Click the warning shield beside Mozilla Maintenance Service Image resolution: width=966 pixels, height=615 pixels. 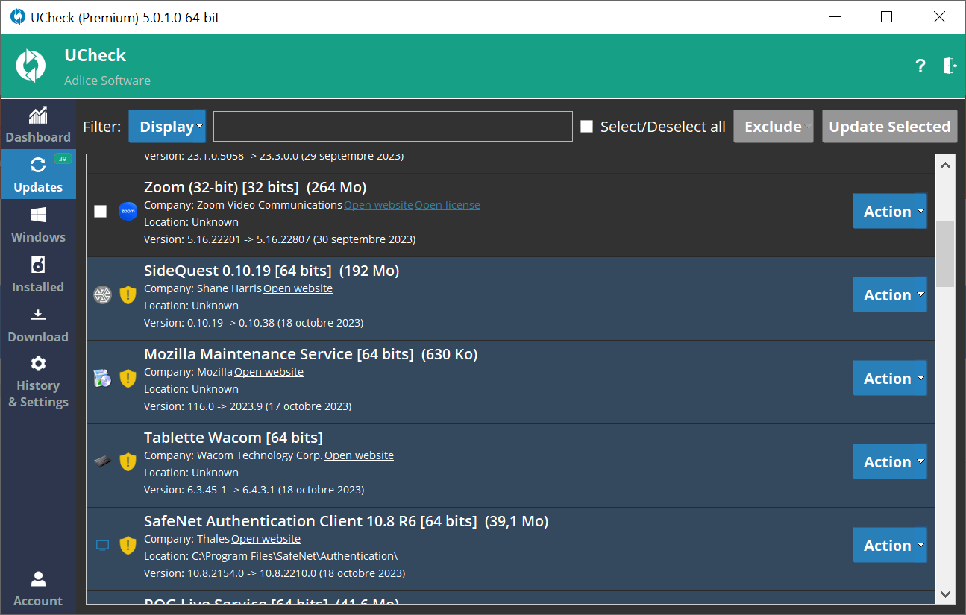pyautogui.click(x=128, y=378)
